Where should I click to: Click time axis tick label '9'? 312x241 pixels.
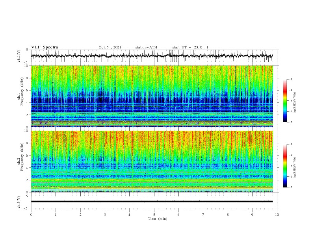[252, 215]
